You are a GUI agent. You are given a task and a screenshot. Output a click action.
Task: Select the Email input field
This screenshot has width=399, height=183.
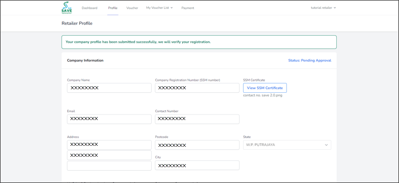109,119
